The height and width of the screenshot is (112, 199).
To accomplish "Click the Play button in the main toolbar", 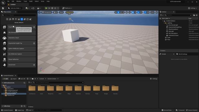I will [x=46, y=8].
